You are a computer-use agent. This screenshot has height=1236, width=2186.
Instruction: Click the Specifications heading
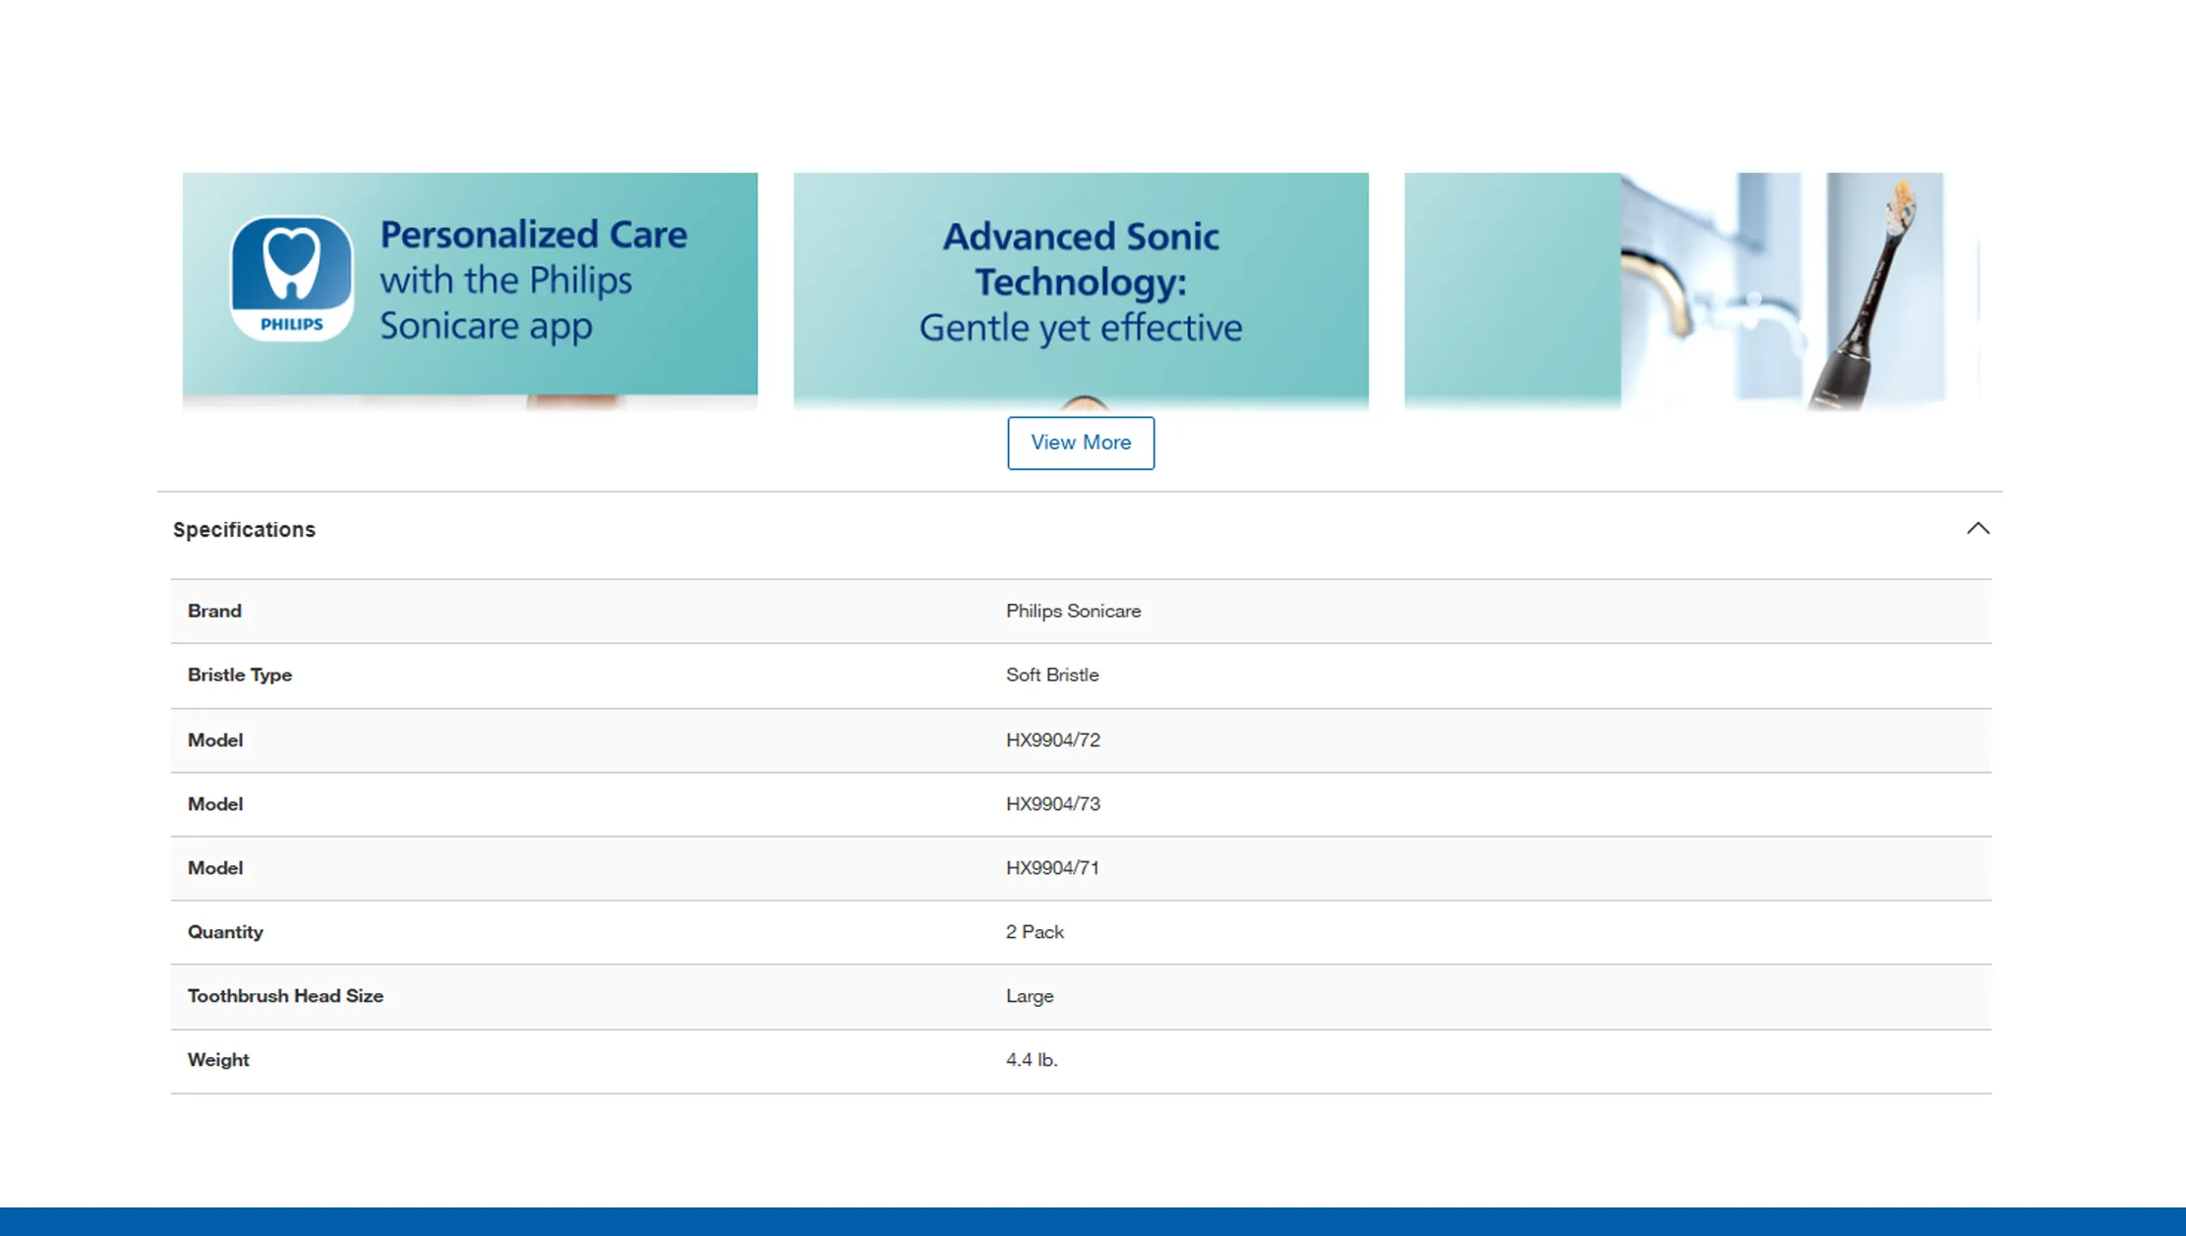244,530
